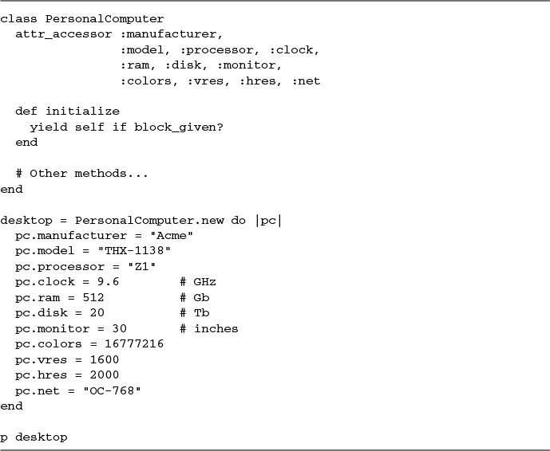The image size is (550, 451).
Task: Click the "Acme" string value
Action: pyautogui.click(x=172, y=236)
